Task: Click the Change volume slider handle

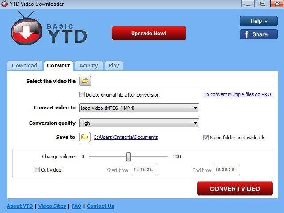Action: coord(129,157)
